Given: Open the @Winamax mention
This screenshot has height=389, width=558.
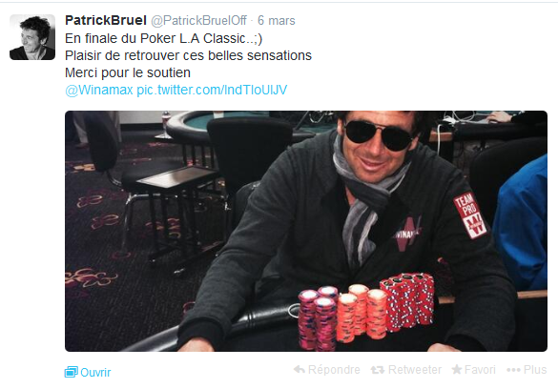Looking at the screenshot, I should (x=99, y=90).
